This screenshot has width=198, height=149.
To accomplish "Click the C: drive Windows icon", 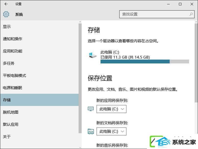I will (93, 55).
